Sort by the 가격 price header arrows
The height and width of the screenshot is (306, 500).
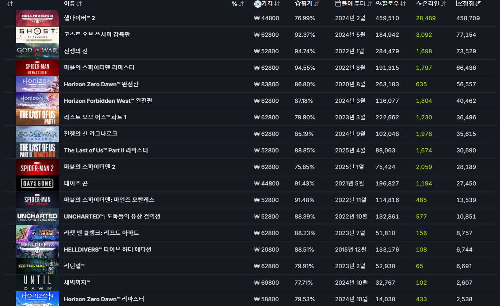(277, 4)
